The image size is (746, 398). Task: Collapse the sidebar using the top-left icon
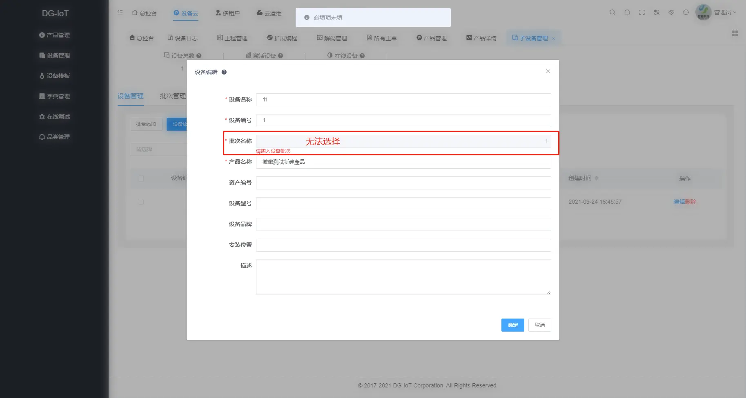tap(119, 12)
